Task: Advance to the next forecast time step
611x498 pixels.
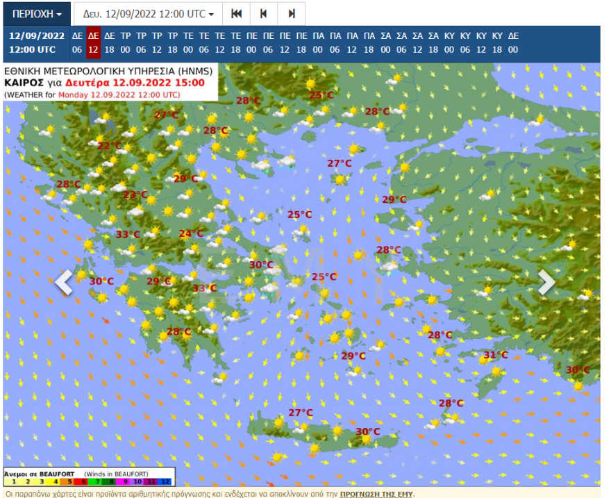Action: 292,14
